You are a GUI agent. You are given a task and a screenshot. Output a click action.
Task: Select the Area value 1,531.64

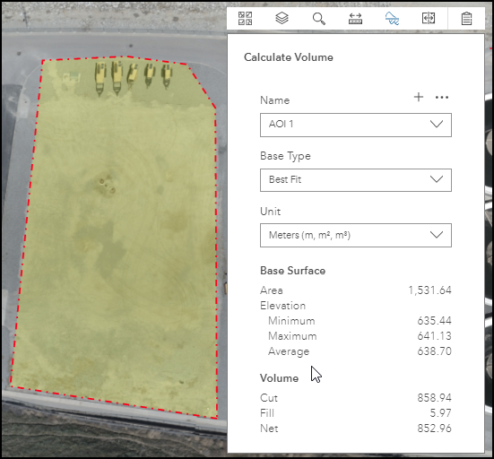(x=429, y=290)
